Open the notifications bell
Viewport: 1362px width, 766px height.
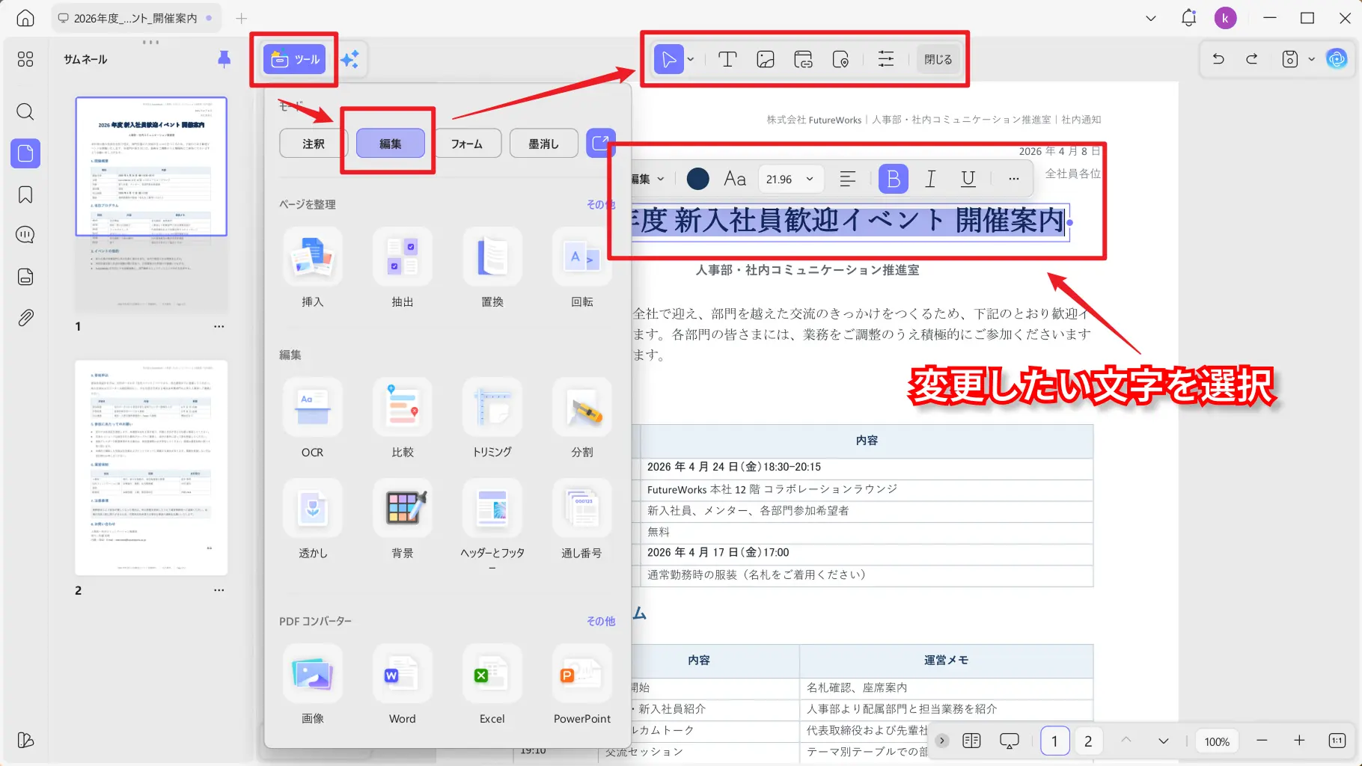(1188, 18)
